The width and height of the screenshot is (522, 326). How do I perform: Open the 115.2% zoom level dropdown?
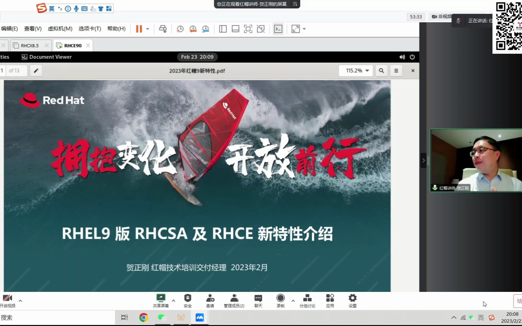tap(356, 71)
